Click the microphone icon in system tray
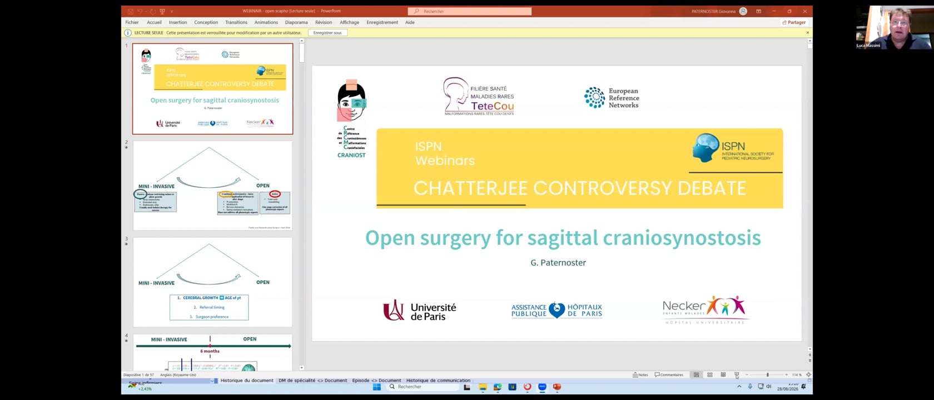The height and width of the screenshot is (400, 934). (750, 387)
